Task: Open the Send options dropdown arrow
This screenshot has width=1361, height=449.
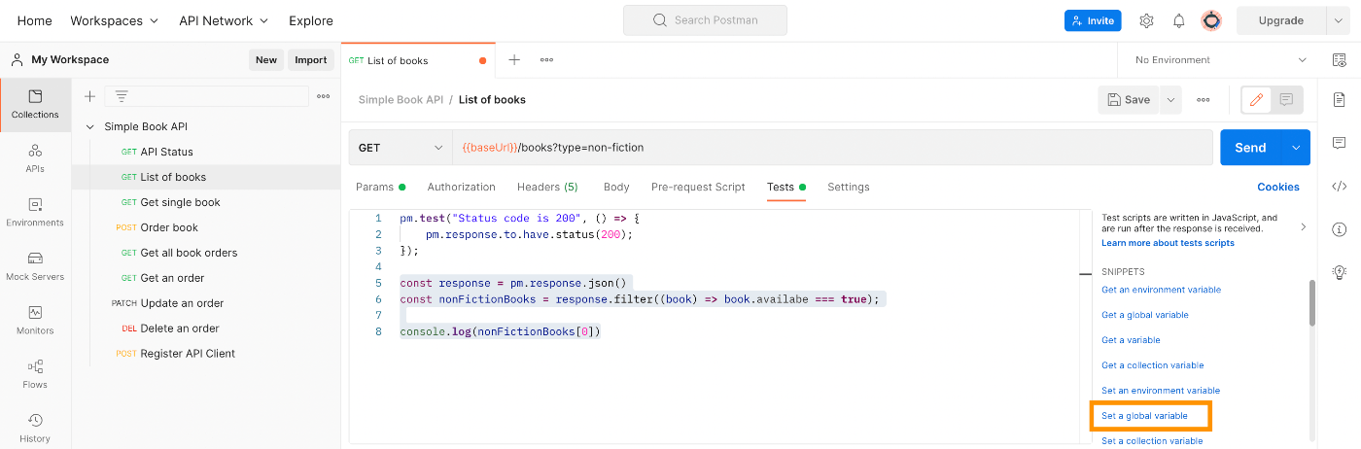Action: click(1296, 148)
